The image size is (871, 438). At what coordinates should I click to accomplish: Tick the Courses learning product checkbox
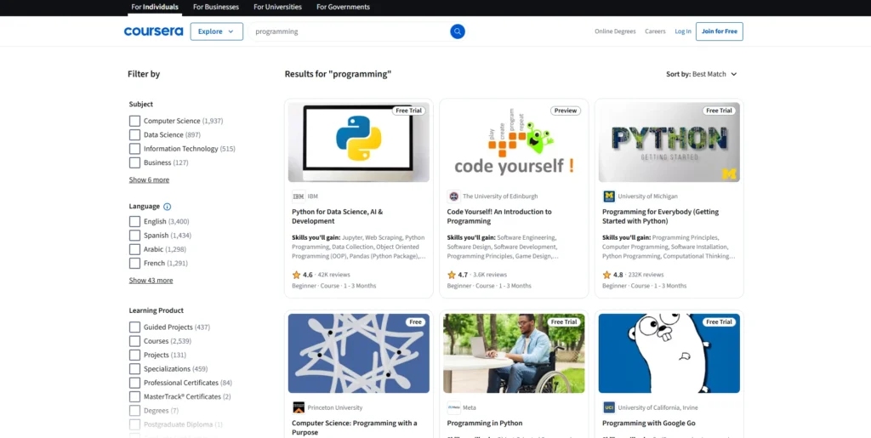click(134, 341)
